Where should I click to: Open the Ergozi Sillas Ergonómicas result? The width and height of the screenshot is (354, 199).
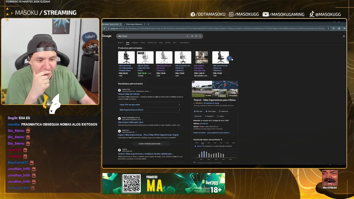(x=148, y=135)
